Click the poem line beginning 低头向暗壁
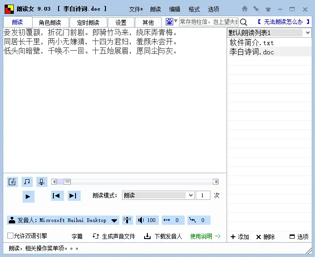 [90, 51]
